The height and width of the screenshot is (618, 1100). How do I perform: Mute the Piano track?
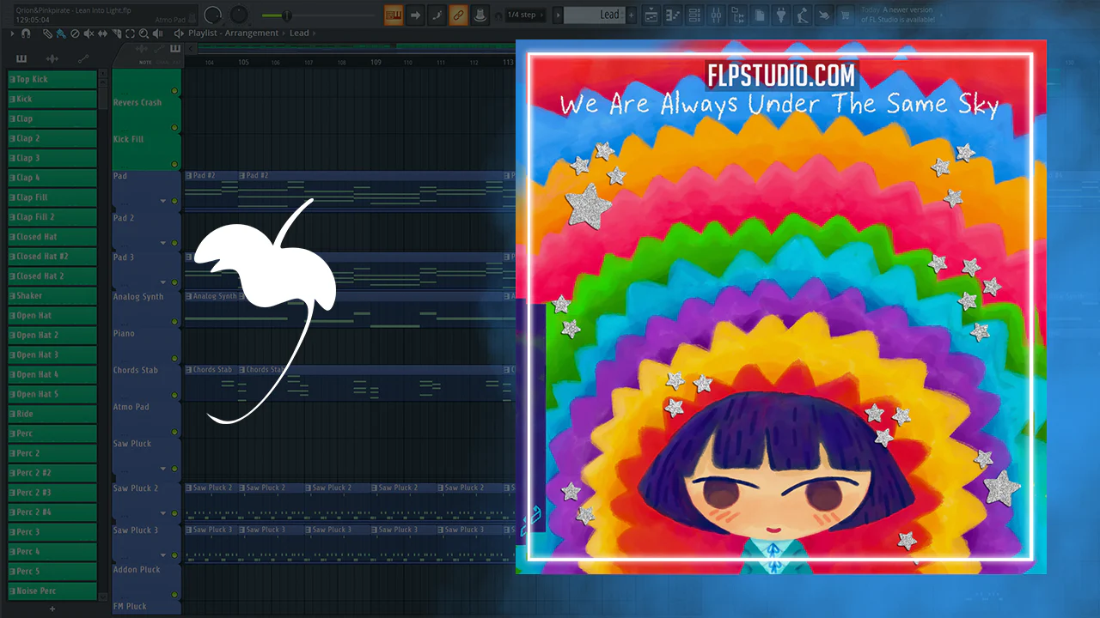coord(174,359)
